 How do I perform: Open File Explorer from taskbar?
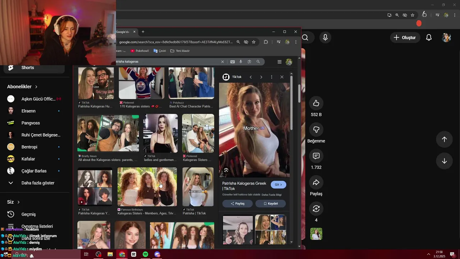(x=110, y=254)
